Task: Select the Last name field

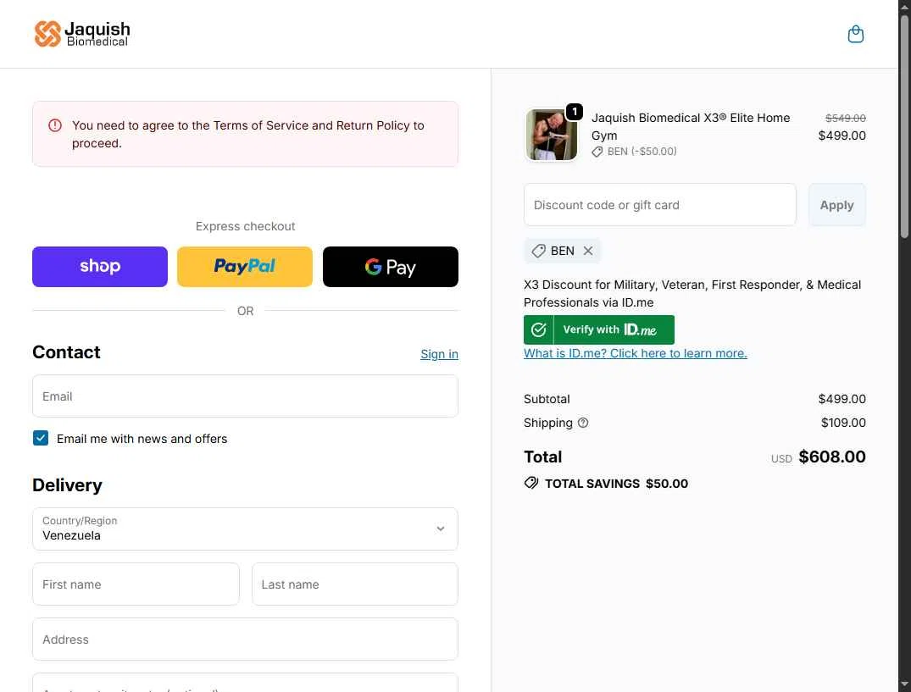Action: (x=355, y=584)
